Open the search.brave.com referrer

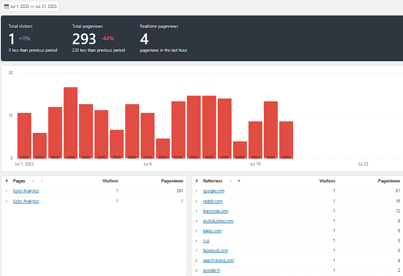(x=218, y=260)
